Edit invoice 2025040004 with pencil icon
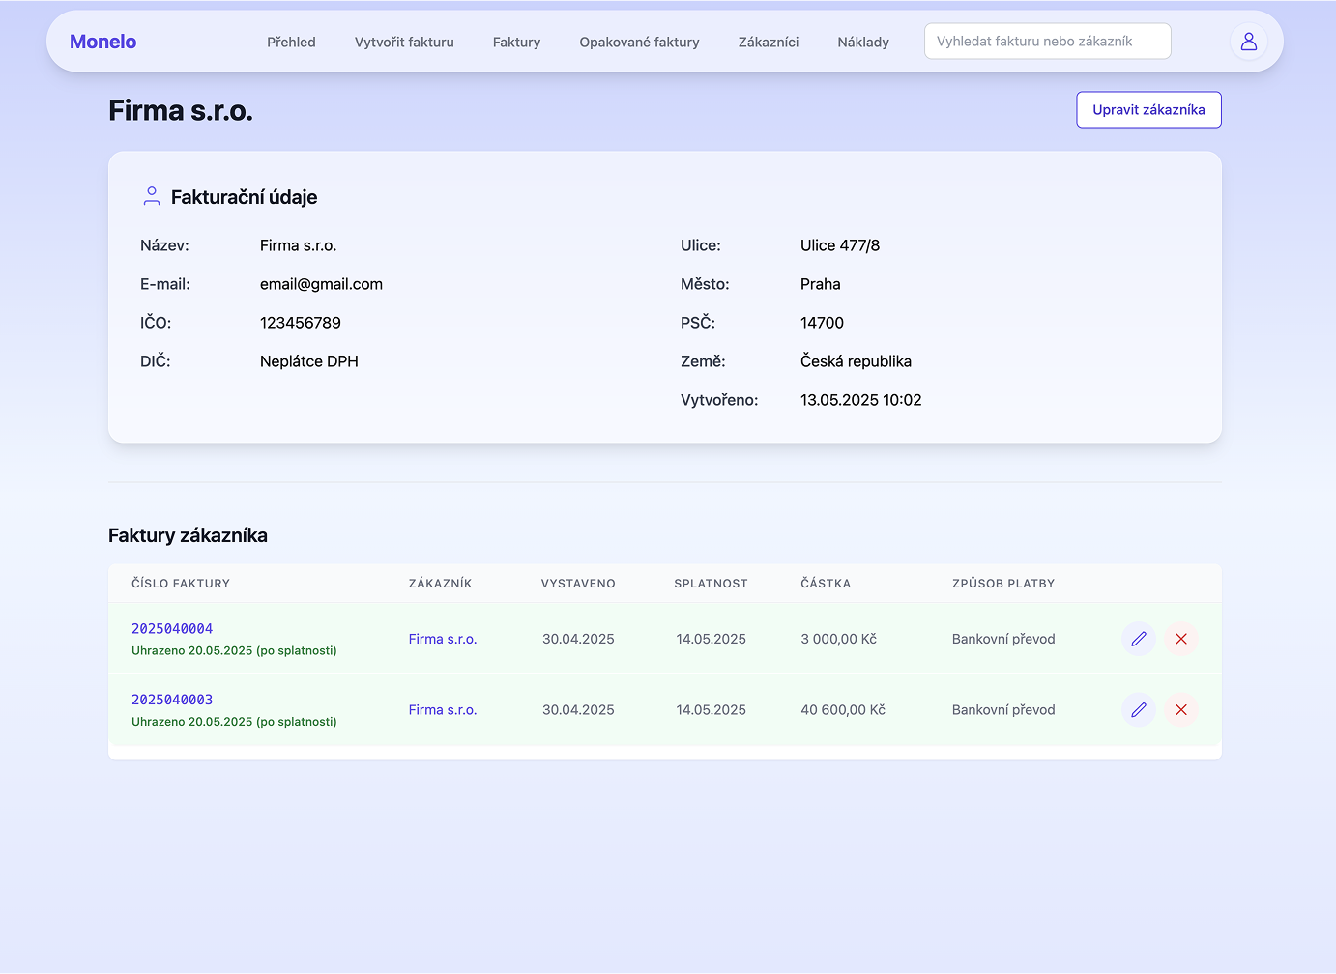This screenshot has width=1336, height=974. tap(1139, 639)
